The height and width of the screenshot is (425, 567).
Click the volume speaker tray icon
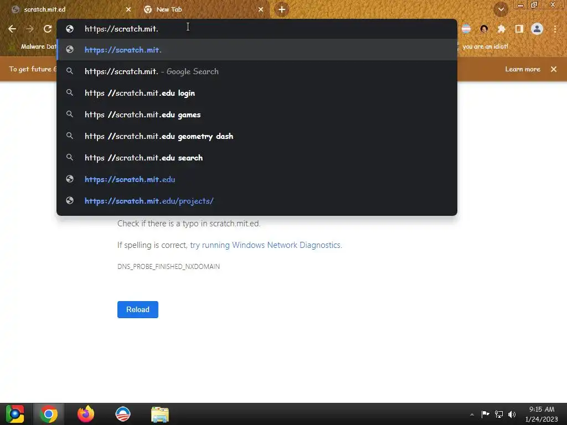pos(512,414)
